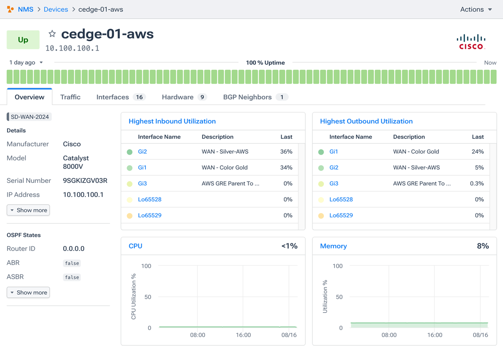Open the Actions dropdown menu
This screenshot has height=349, width=503.
476,9
